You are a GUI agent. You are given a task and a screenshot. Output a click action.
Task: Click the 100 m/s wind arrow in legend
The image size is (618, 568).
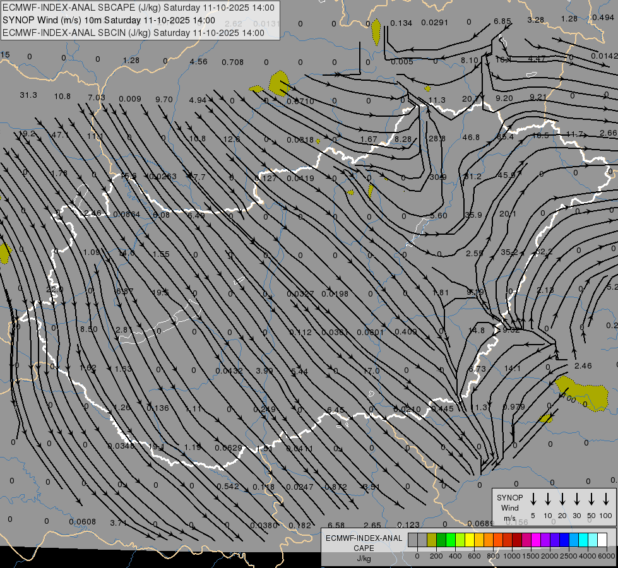click(606, 499)
